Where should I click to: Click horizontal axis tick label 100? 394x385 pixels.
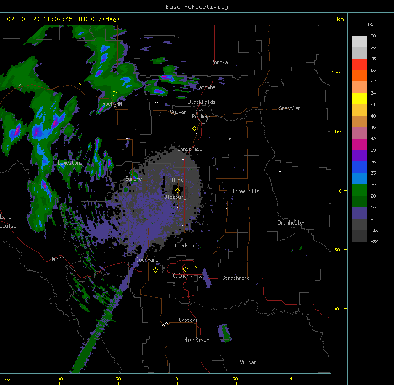tap(294, 379)
